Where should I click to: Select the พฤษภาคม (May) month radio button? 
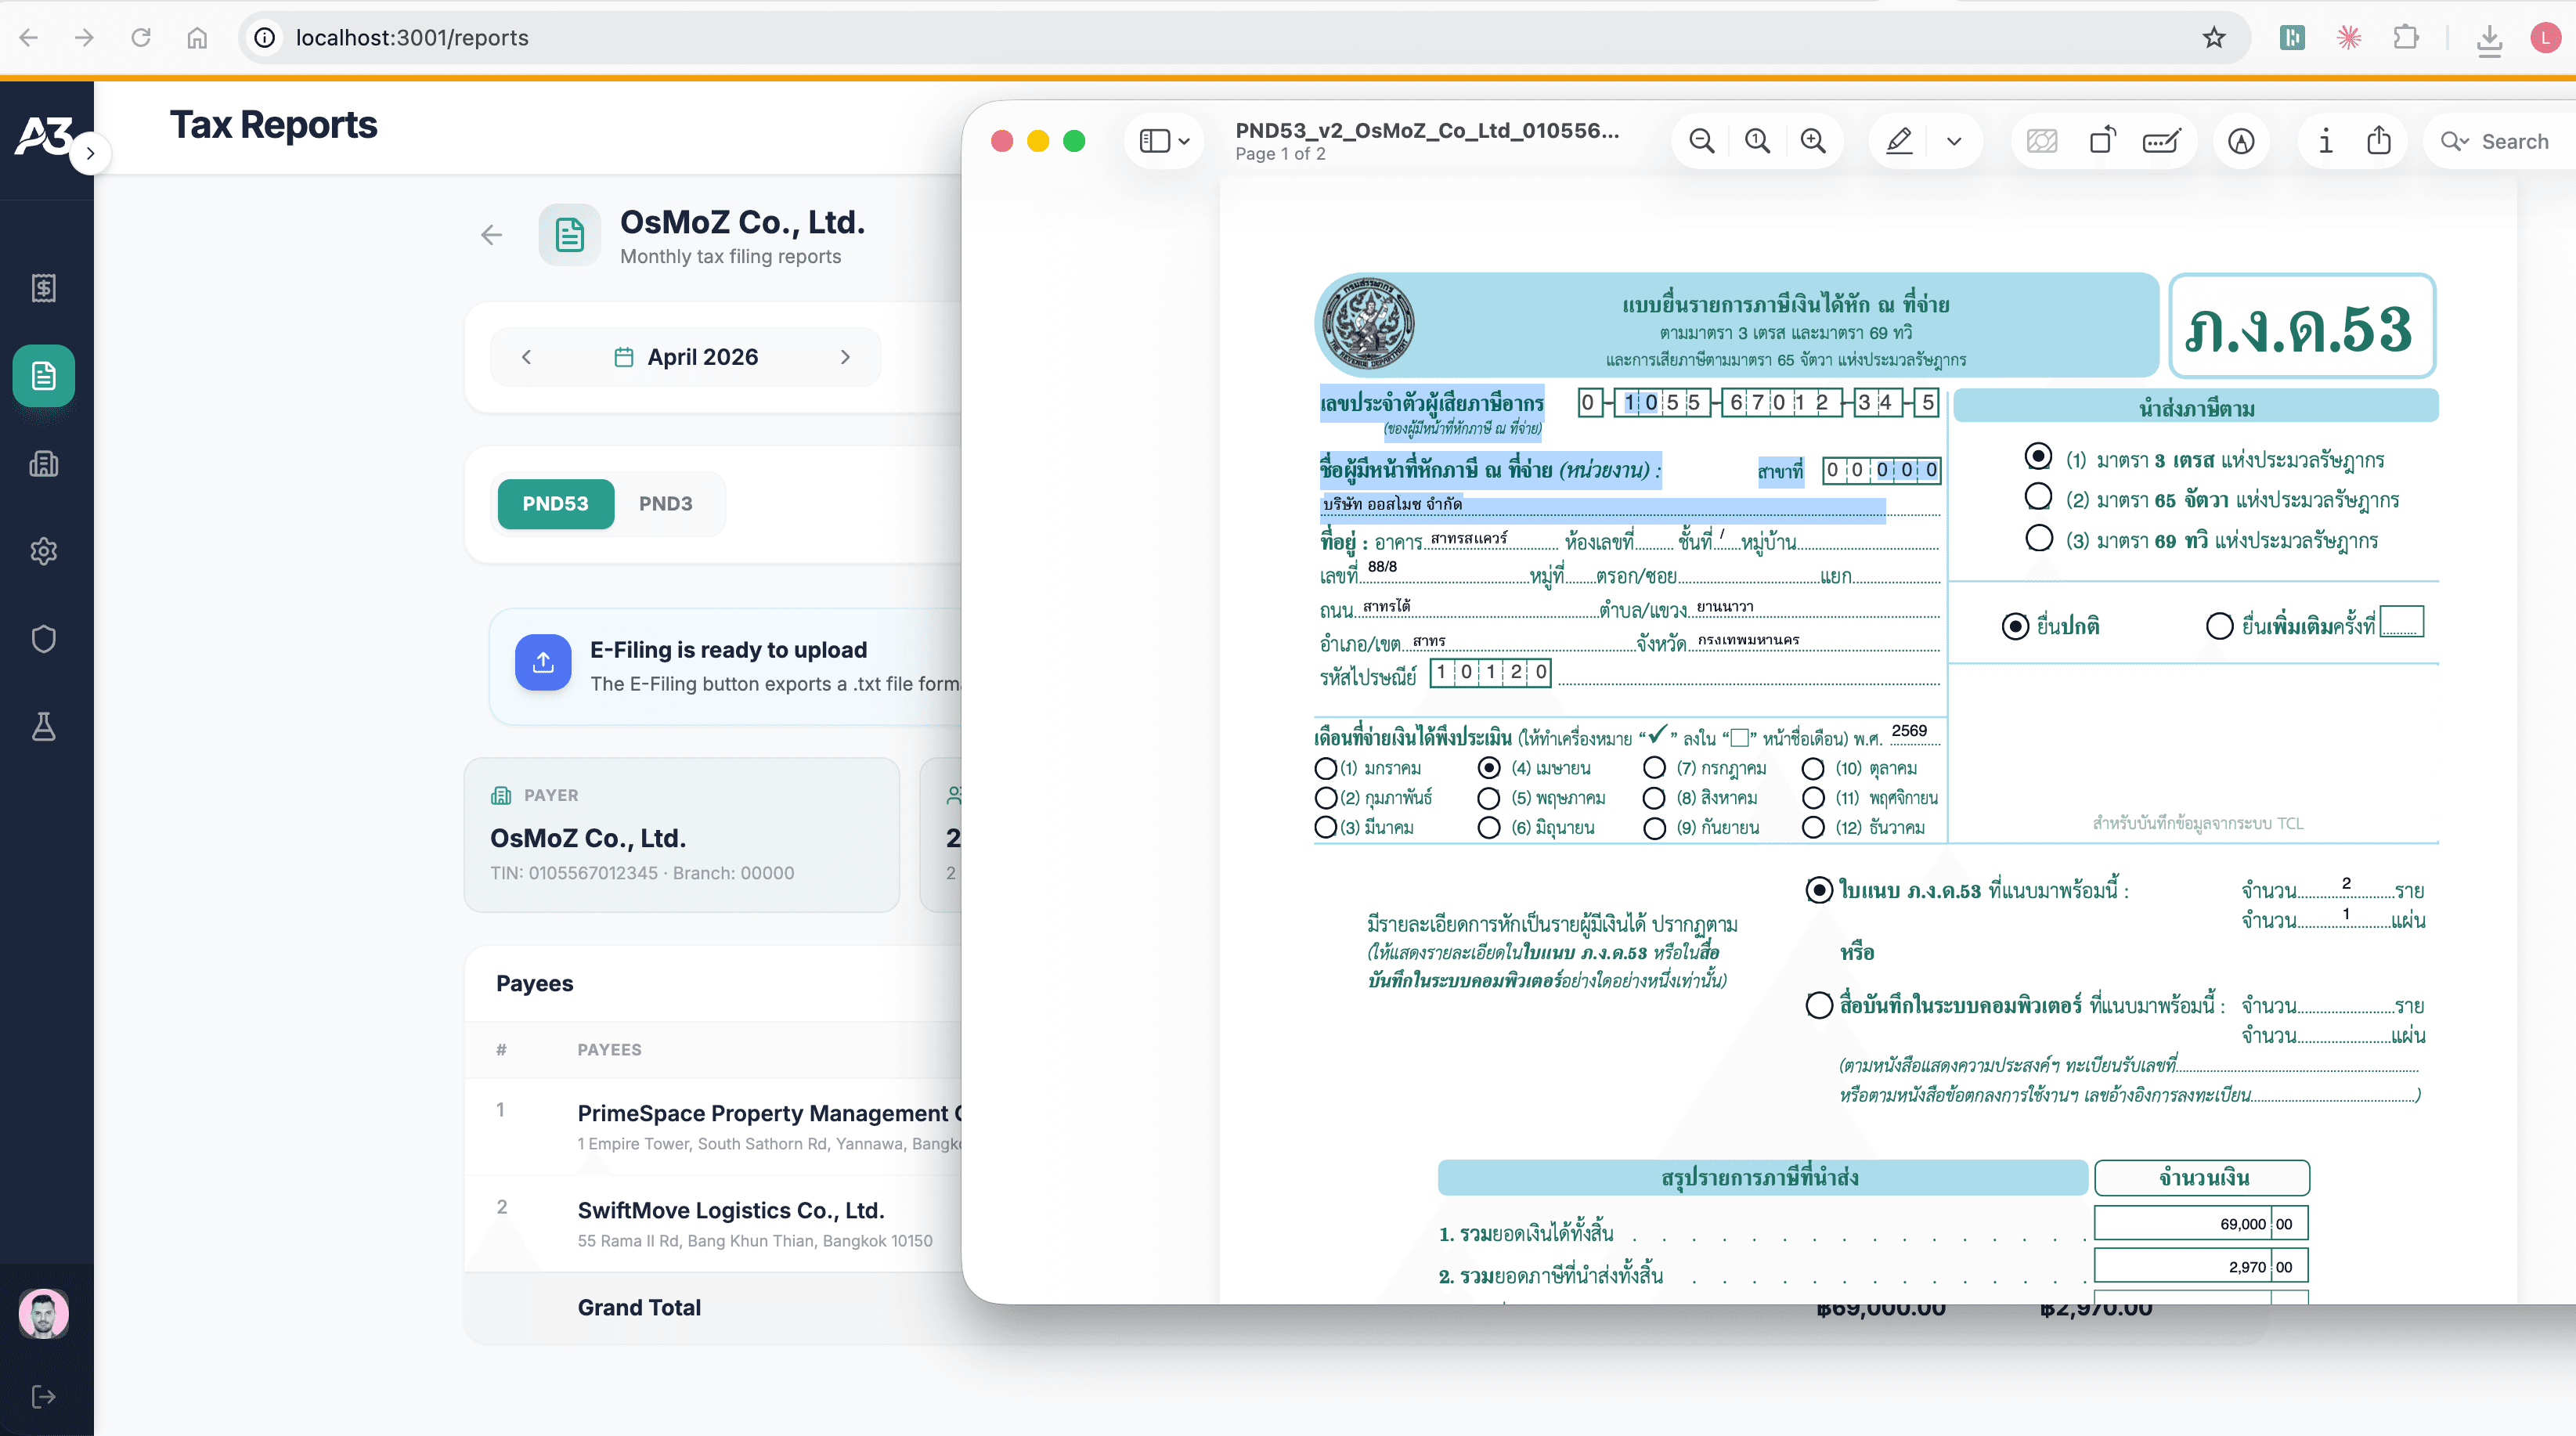1489,798
